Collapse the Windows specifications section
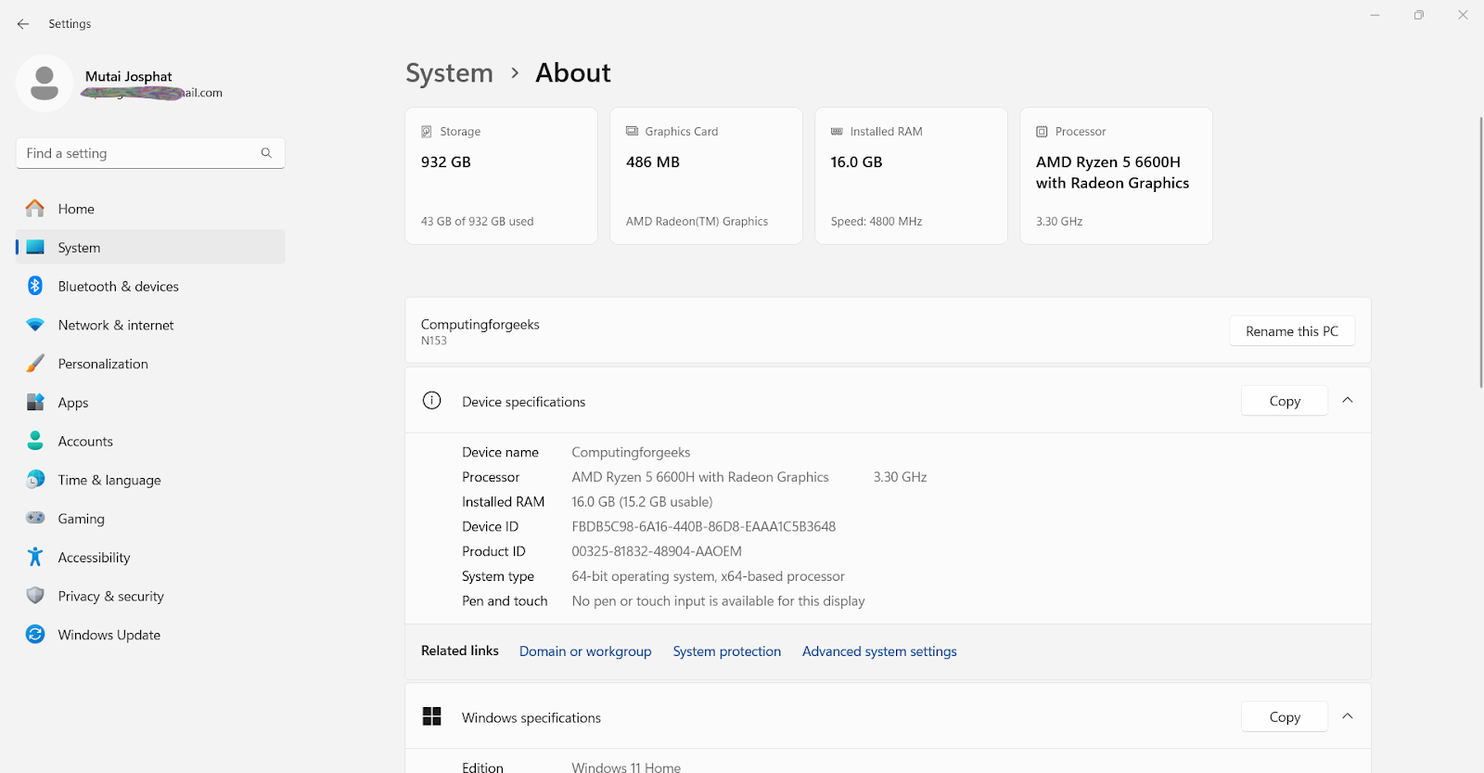 pyautogui.click(x=1348, y=716)
